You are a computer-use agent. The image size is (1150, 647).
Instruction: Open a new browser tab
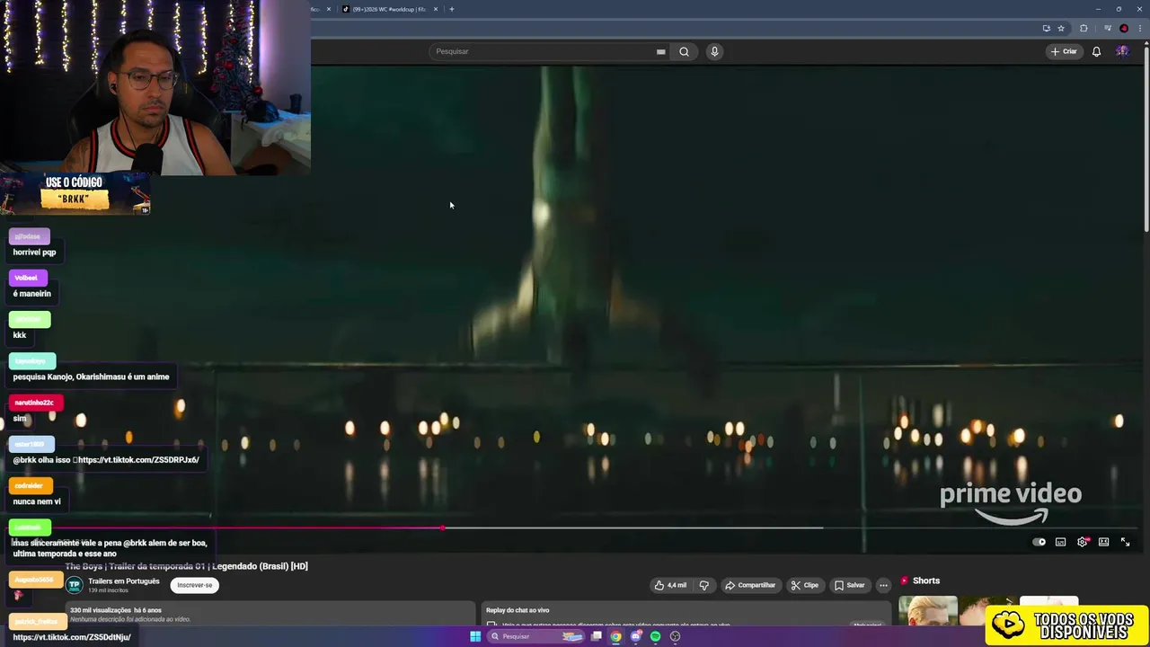coord(451,9)
